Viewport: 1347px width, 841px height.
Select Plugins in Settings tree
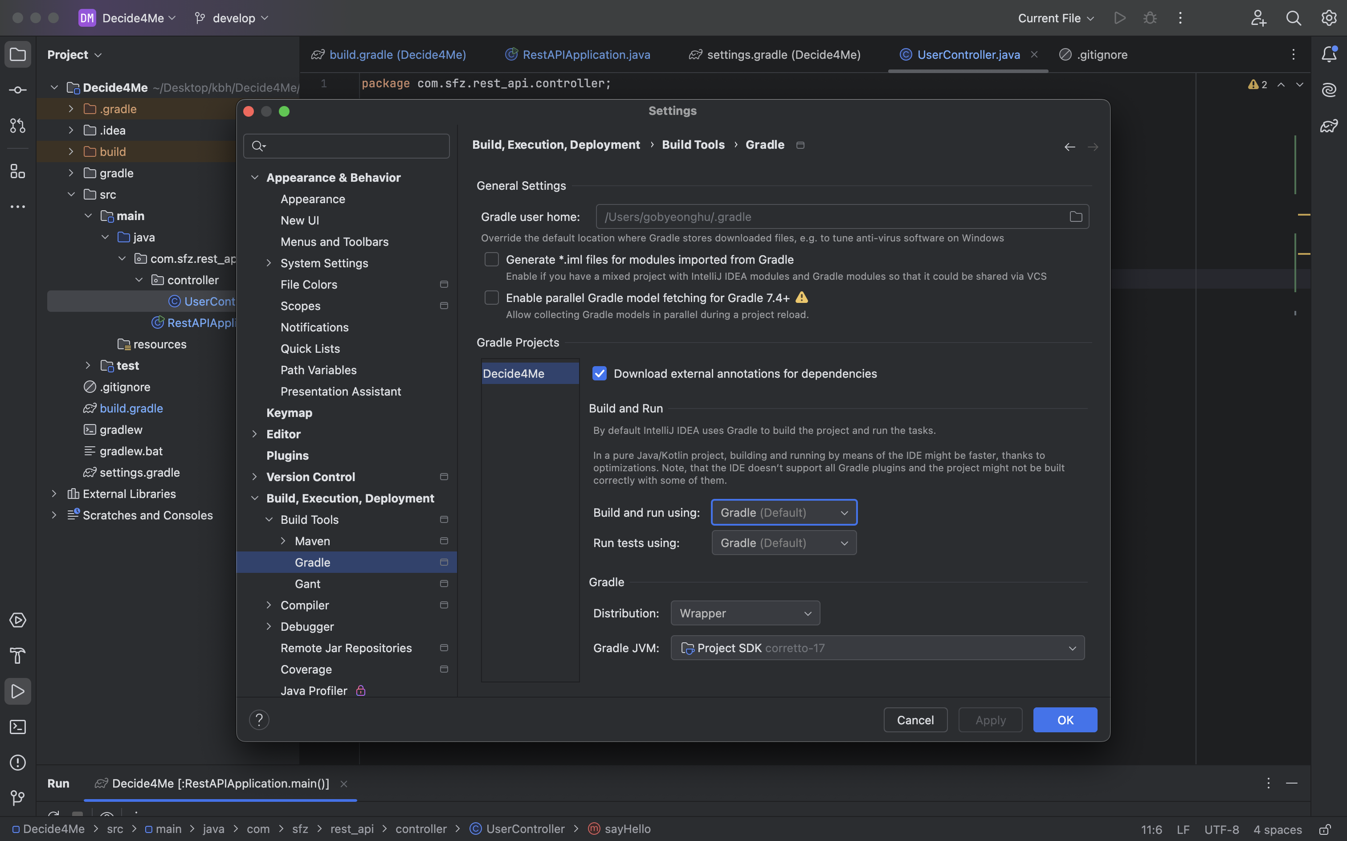pos(288,456)
